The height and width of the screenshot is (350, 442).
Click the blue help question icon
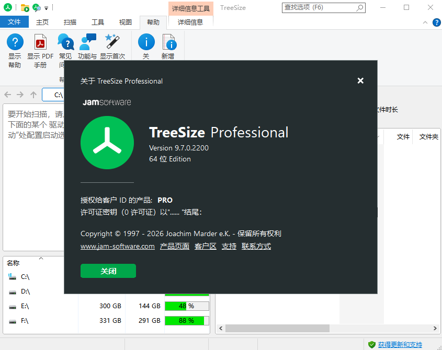(436, 22)
